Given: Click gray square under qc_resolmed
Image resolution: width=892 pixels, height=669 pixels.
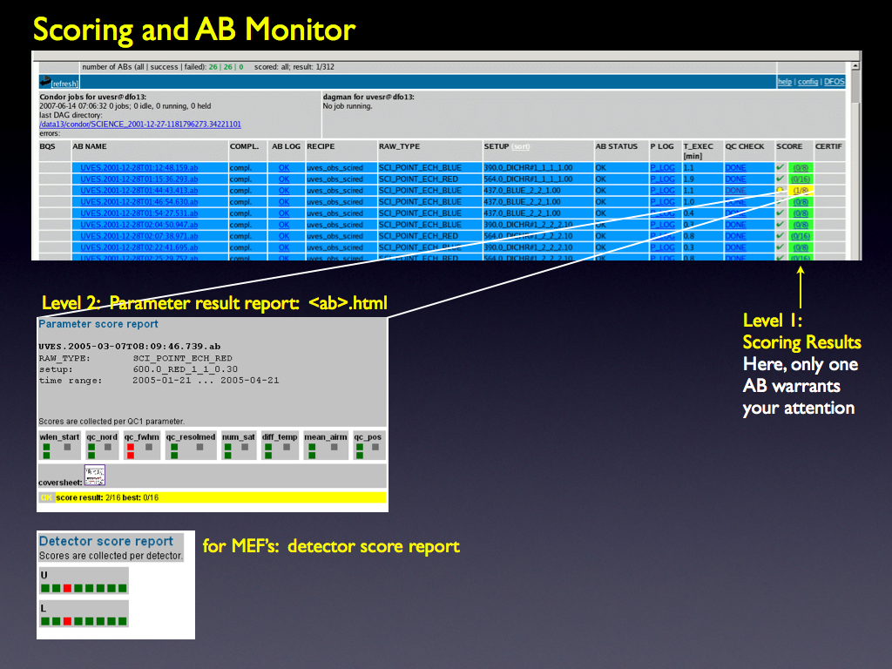Looking at the screenshot, I should tap(199, 448).
